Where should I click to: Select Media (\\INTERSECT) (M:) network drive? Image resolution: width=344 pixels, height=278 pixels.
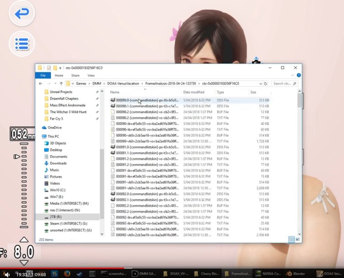tap(69, 203)
